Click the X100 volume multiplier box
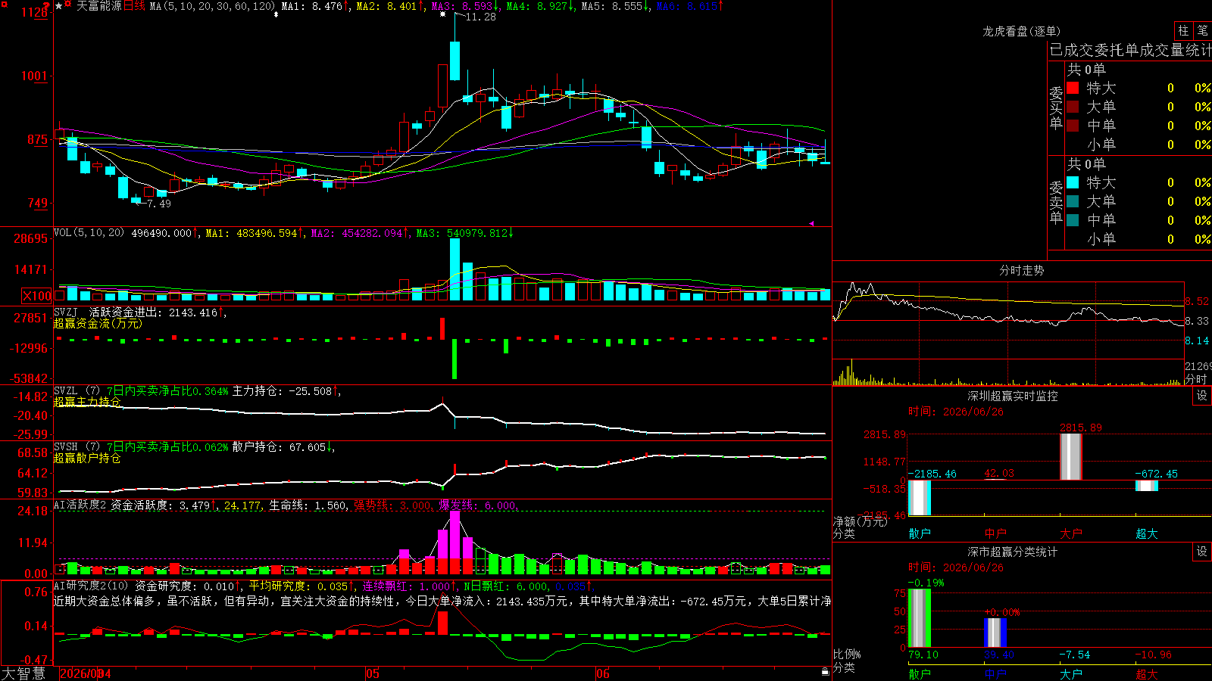 [x=36, y=296]
